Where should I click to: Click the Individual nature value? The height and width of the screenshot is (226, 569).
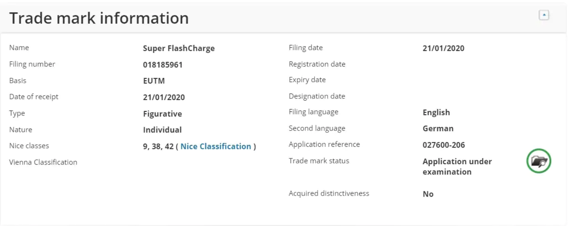[x=162, y=130]
